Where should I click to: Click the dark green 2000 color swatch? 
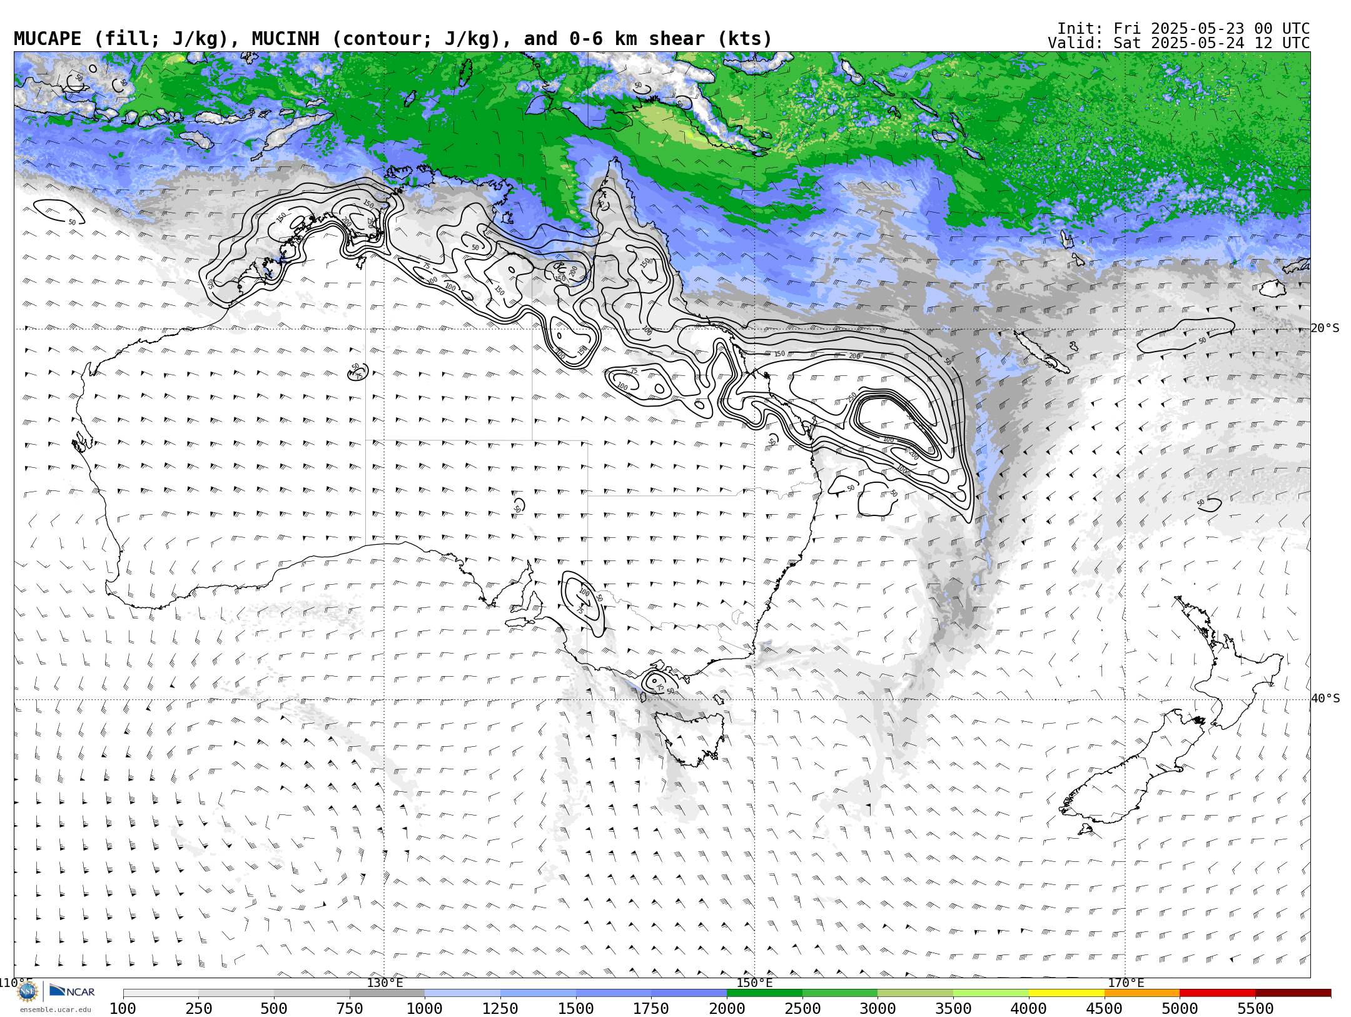tap(764, 993)
